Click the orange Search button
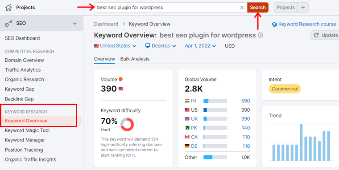Image resolution: width=339 pixels, height=170 pixels. 258,8
